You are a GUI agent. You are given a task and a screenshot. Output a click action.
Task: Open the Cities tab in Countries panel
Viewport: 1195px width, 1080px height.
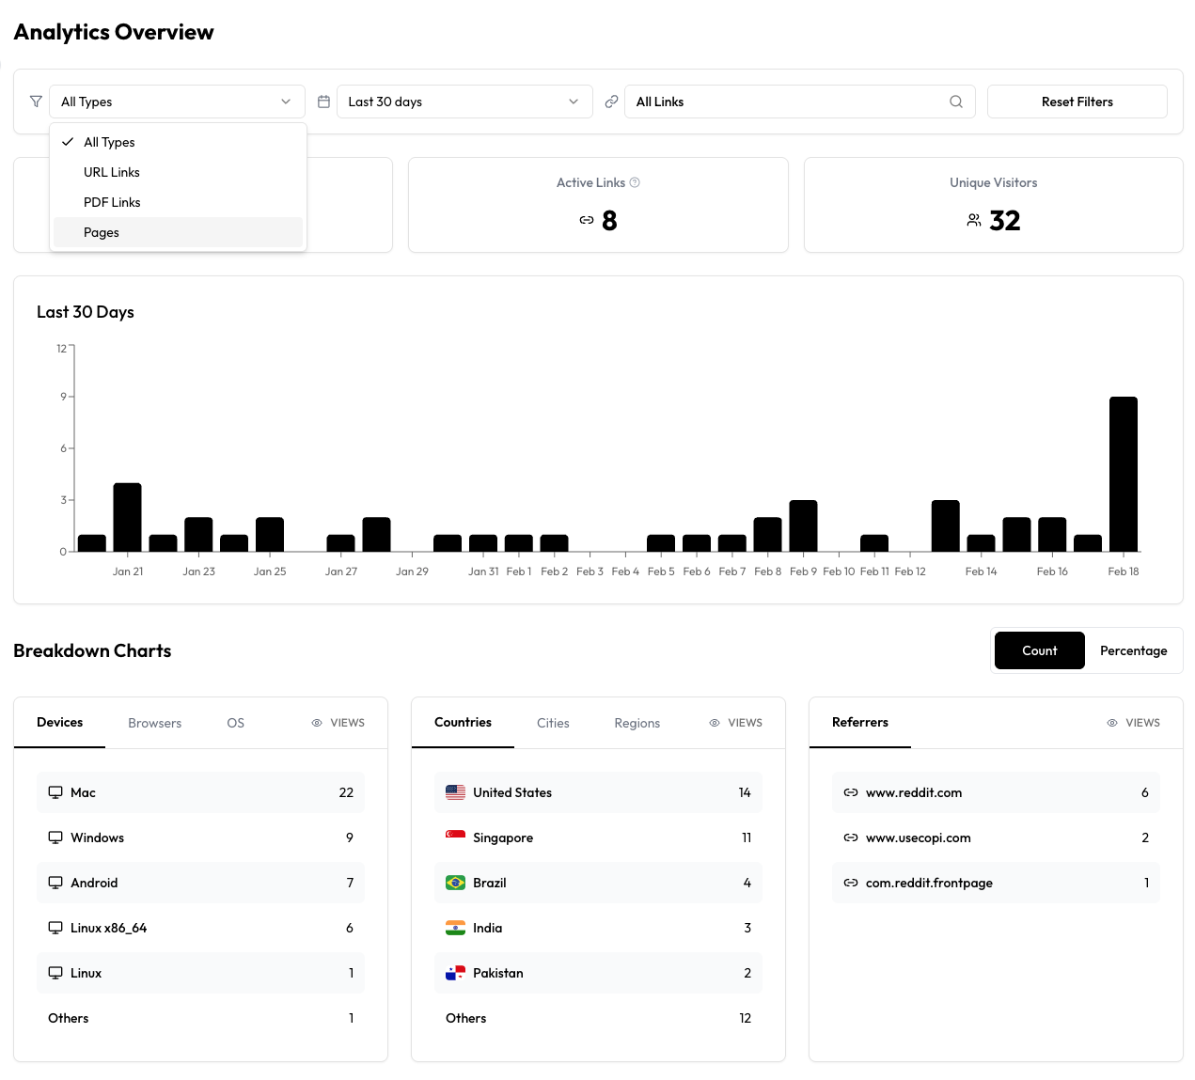(x=553, y=722)
